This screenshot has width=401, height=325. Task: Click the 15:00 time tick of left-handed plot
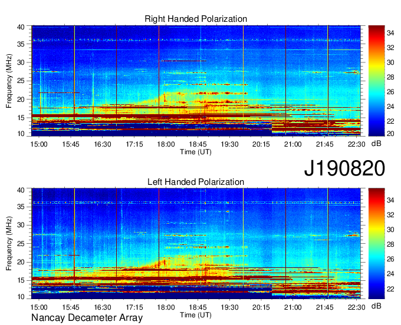pyautogui.click(x=39, y=307)
